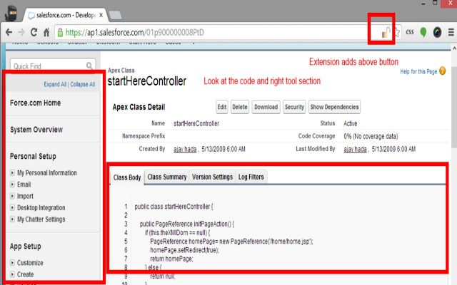Viewport: 457px width, 285px height.
Task: Click the App Setup heading
Action: click(x=26, y=247)
